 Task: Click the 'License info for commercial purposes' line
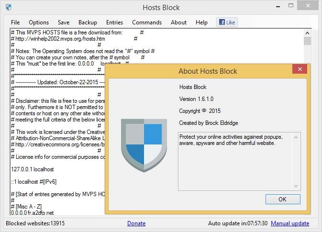(x=58, y=157)
